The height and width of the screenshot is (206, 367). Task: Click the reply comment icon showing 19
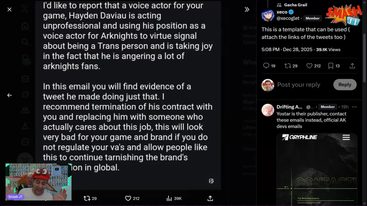click(266, 66)
